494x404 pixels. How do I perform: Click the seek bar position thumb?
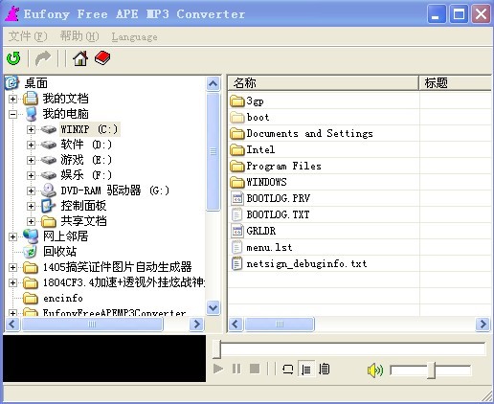[216, 348]
